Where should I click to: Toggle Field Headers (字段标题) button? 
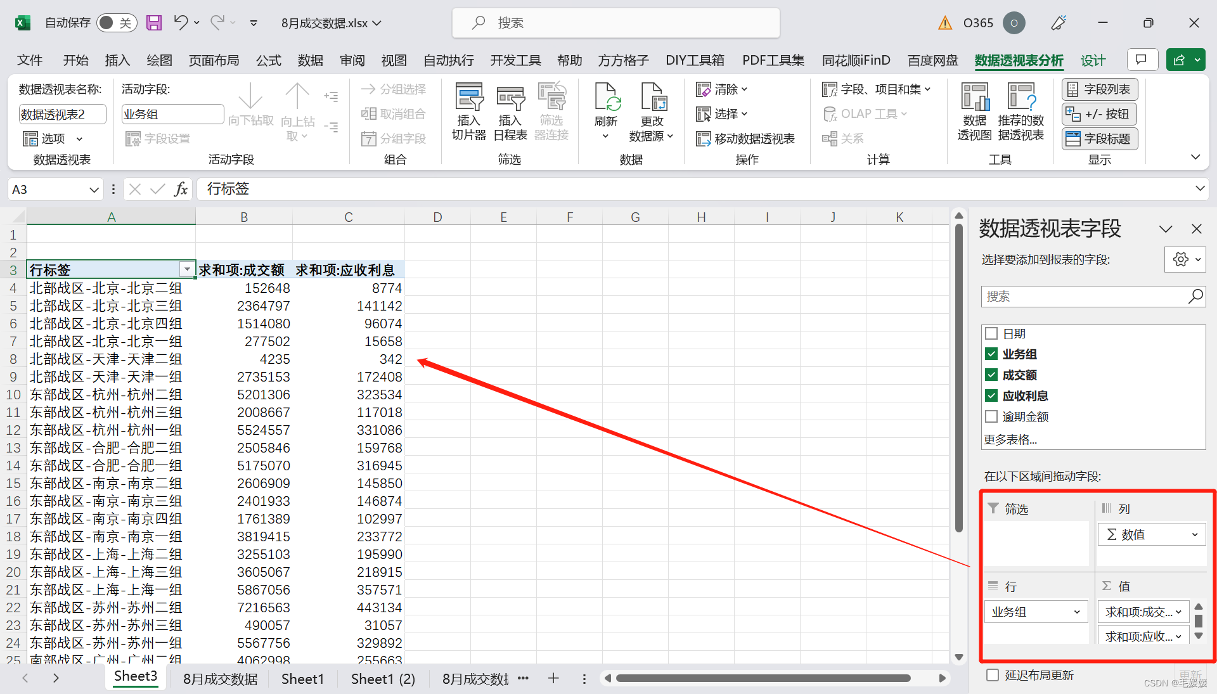pos(1100,139)
